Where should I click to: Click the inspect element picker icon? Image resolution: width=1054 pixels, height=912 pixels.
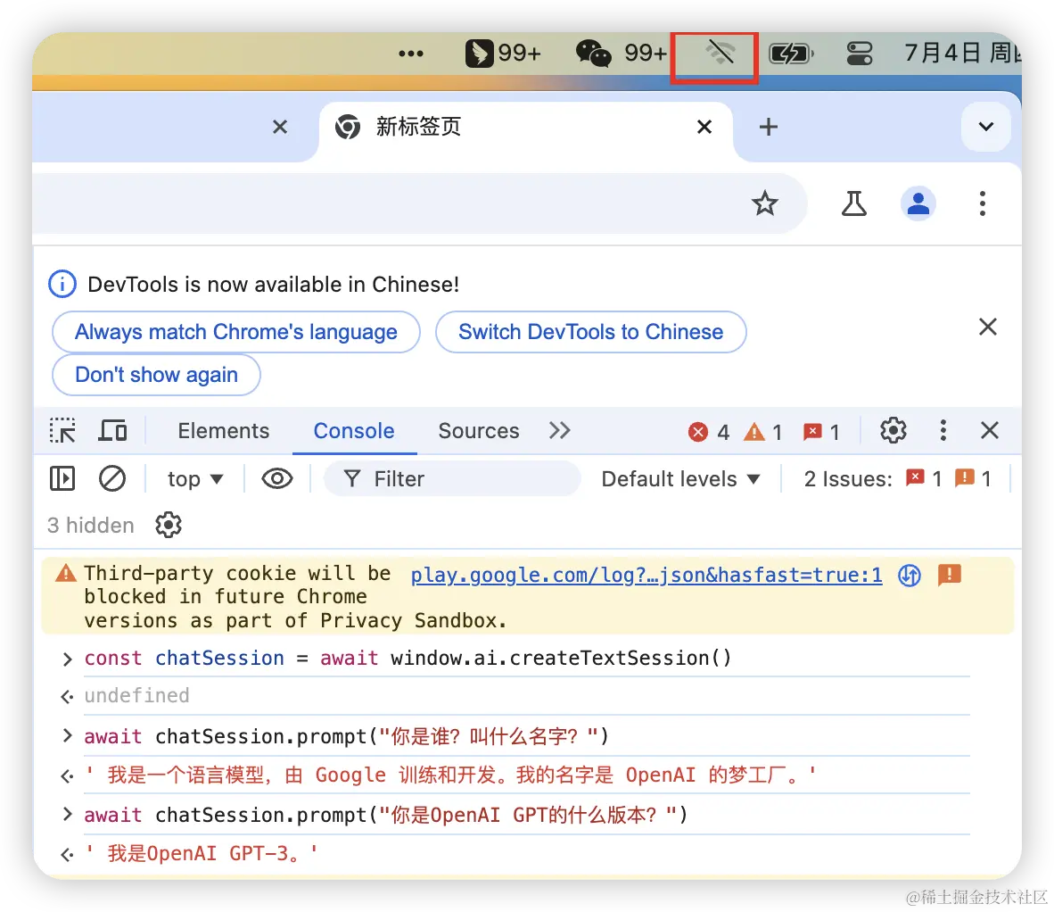(62, 430)
